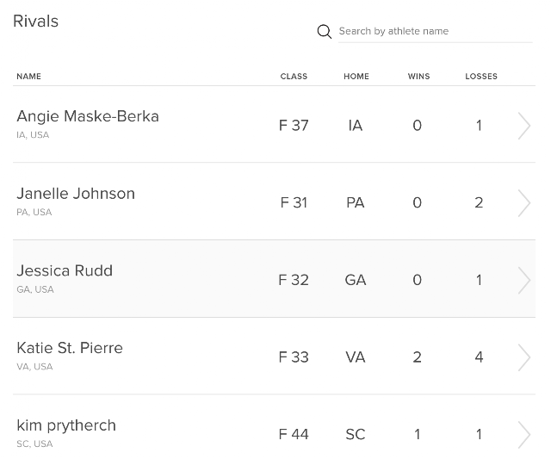Click Katie St. Pierre's F 33 class
Screen dimensions: 551x459
click(x=294, y=357)
